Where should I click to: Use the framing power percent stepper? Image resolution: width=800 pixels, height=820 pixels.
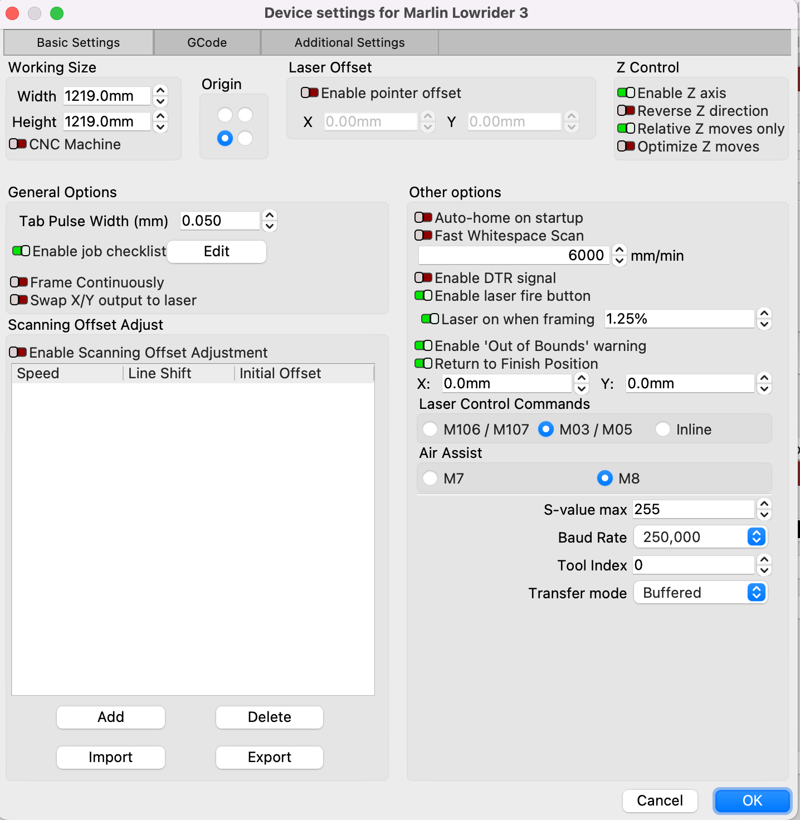pos(764,319)
